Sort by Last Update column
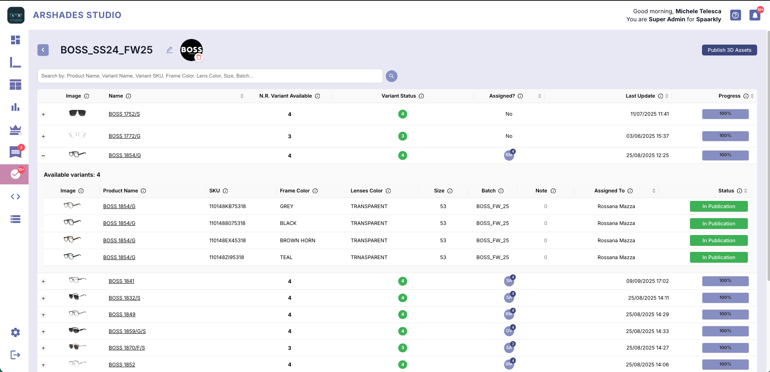Viewport: 770px width, 372px height. [667, 96]
